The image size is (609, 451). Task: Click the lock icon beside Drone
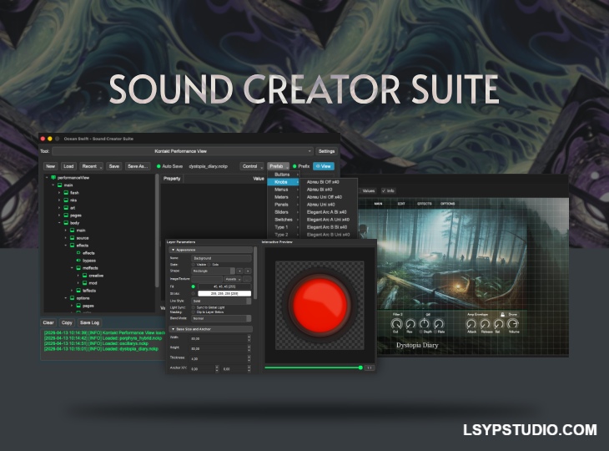pyautogui.click(x=502, y=314)
